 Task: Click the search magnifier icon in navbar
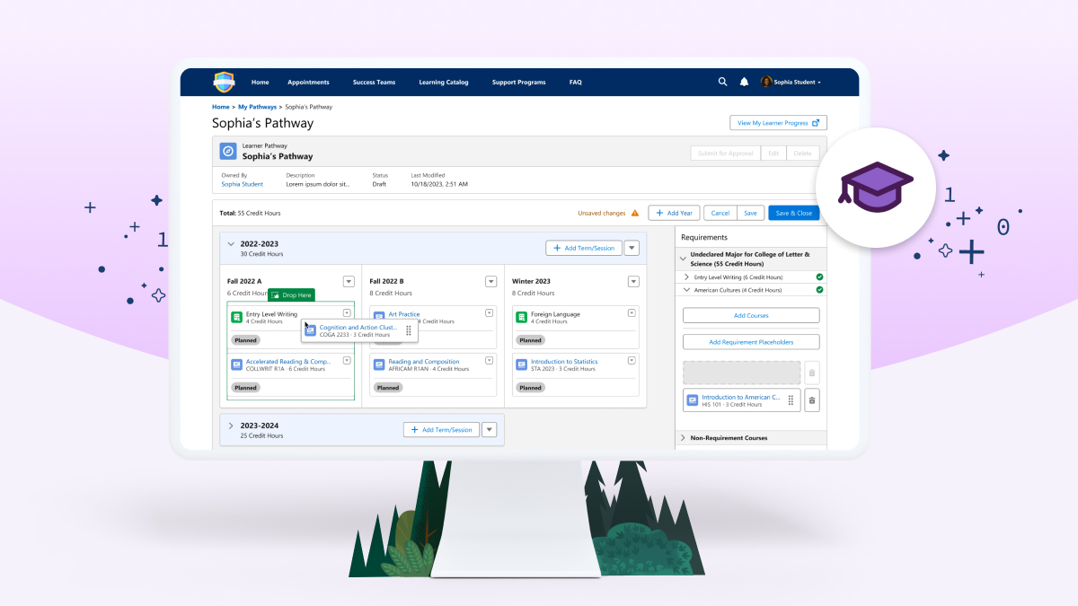click(722, 82)
